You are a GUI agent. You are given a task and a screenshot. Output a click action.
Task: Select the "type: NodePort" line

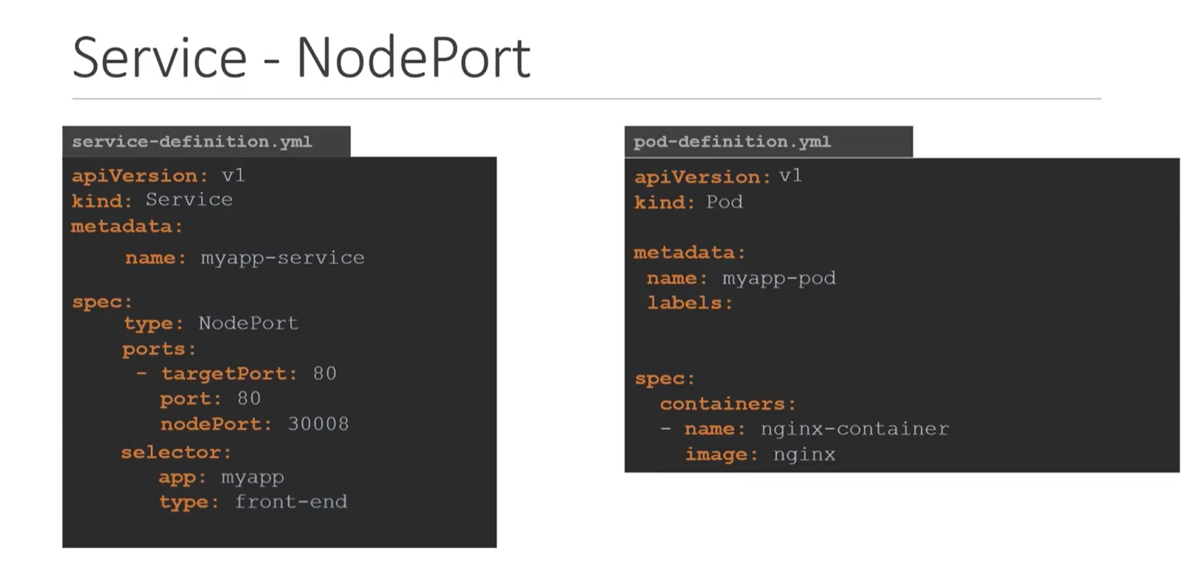click(x=211, y=323)
